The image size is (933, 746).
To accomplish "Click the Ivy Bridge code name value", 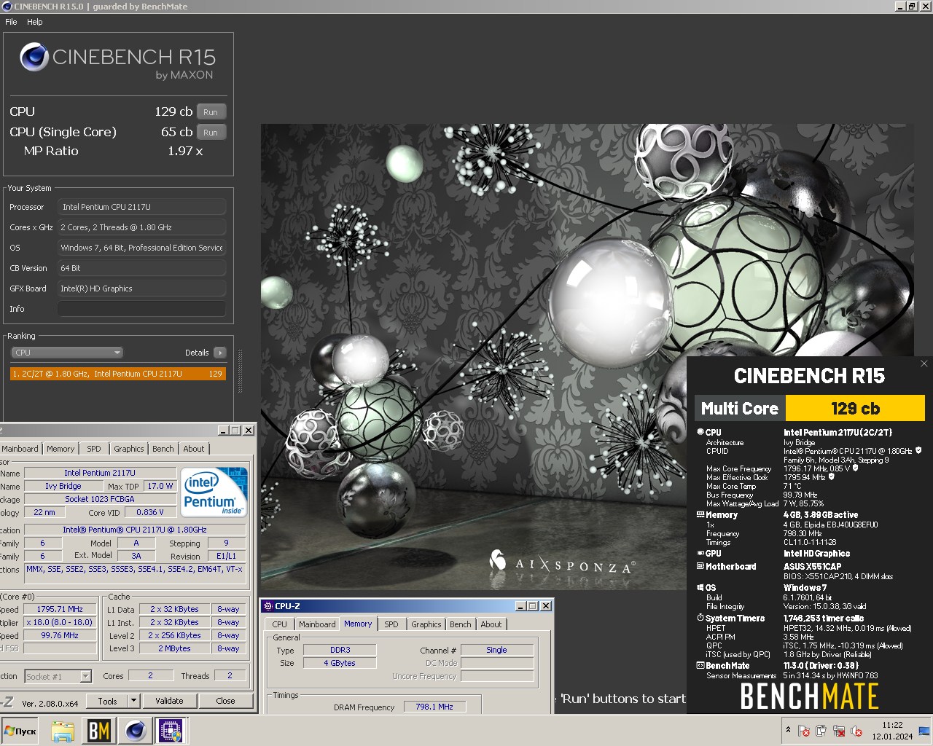I will tap(63, 486).
